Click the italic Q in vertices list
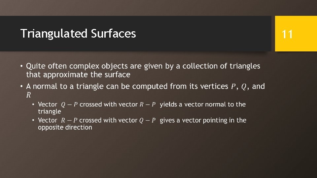 click(x=244, y=87)
